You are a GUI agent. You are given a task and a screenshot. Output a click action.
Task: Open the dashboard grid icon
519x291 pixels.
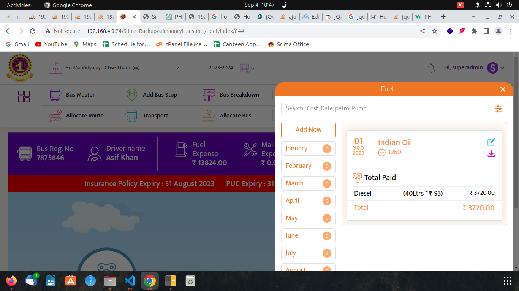(x=24, y=96)
